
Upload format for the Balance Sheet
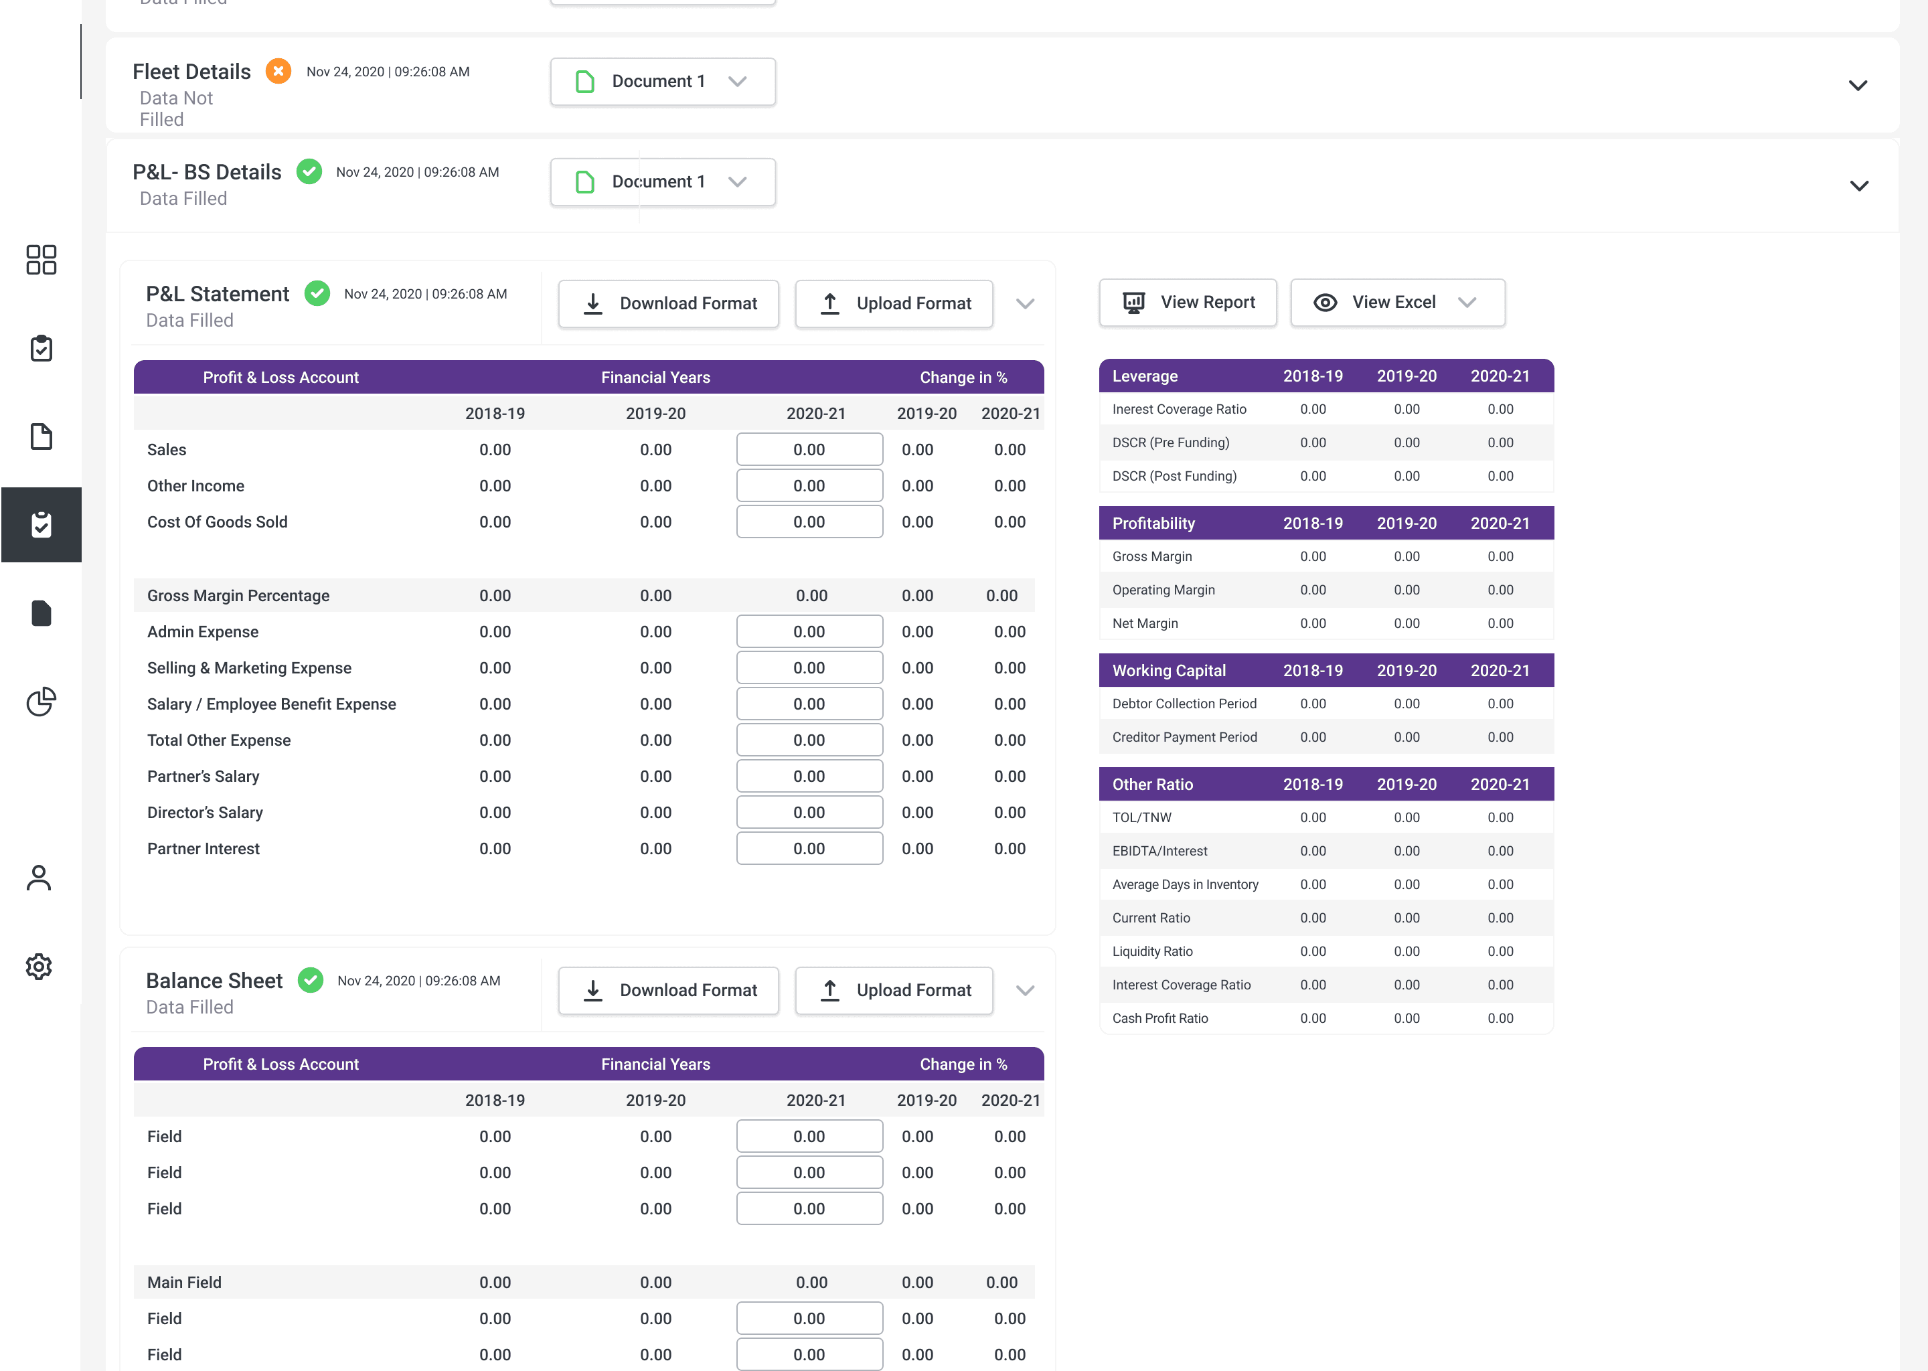894,991
